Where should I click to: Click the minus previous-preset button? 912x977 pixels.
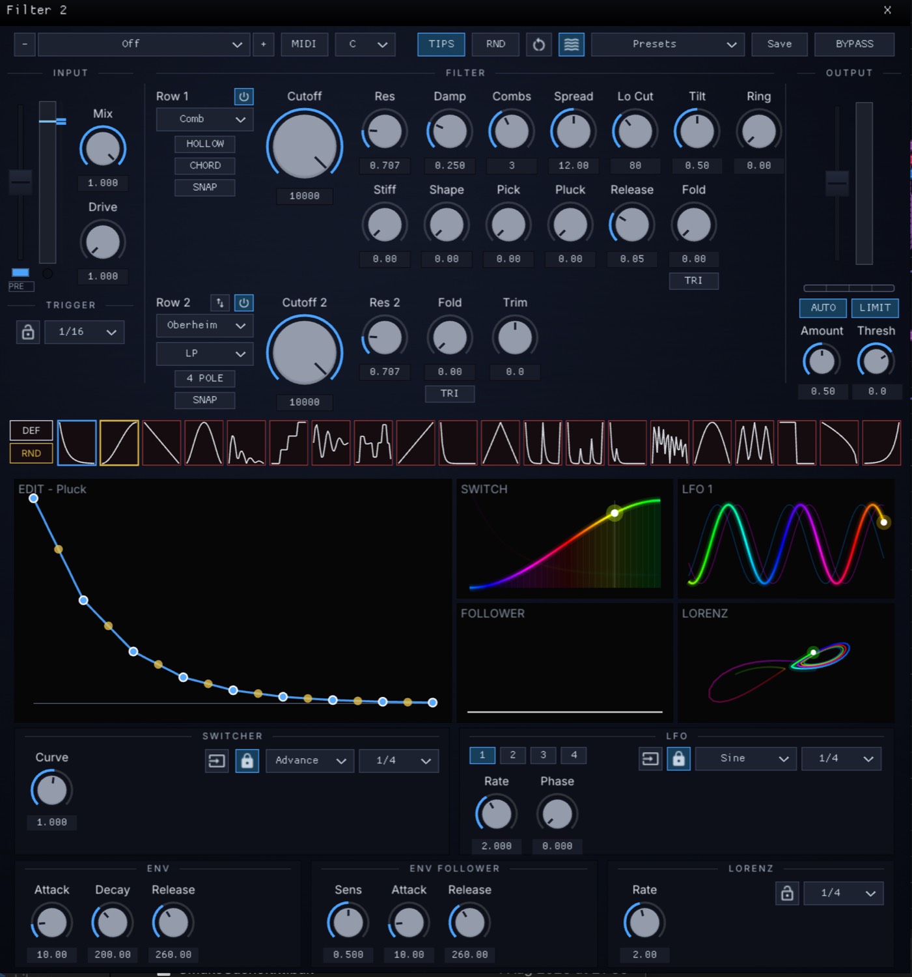(25, 44)
